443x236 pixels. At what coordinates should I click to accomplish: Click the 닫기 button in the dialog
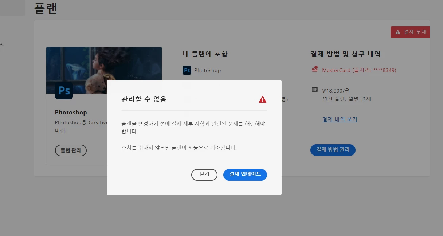pos(204,174)
